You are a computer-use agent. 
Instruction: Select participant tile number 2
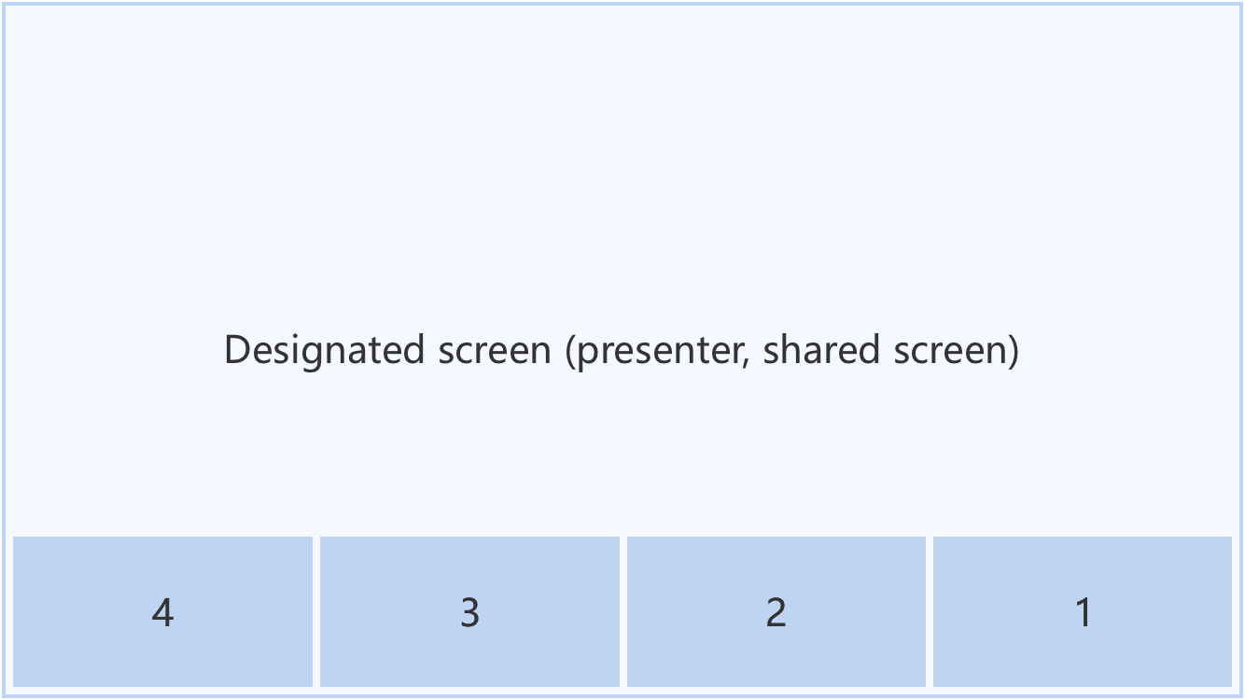tap(776, 611)
